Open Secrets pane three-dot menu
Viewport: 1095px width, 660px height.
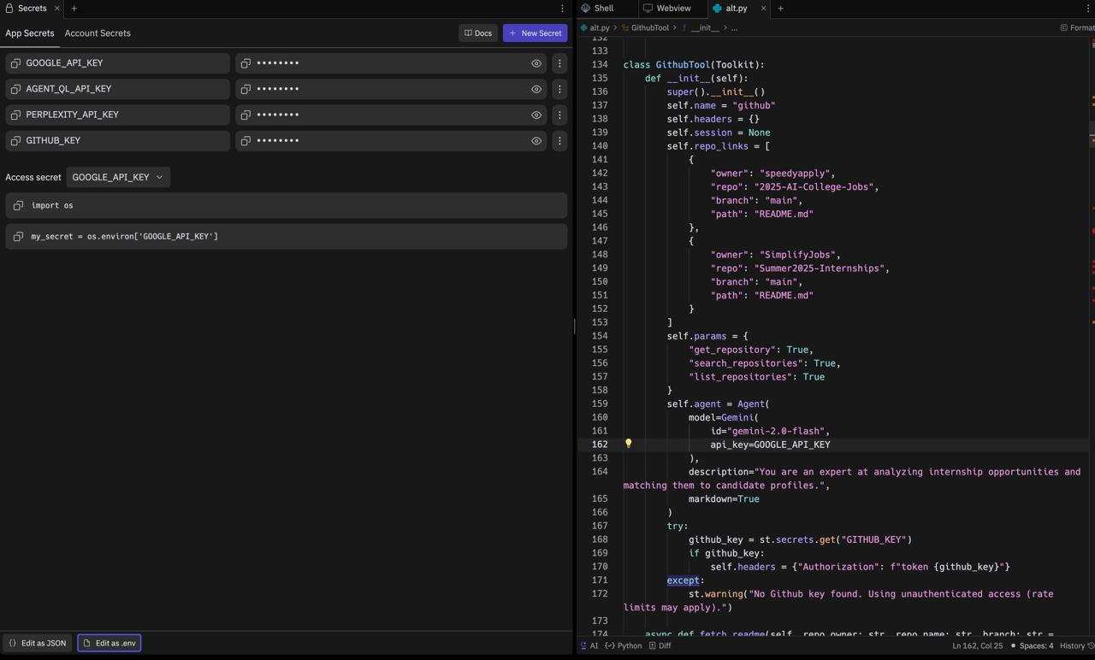562,9
